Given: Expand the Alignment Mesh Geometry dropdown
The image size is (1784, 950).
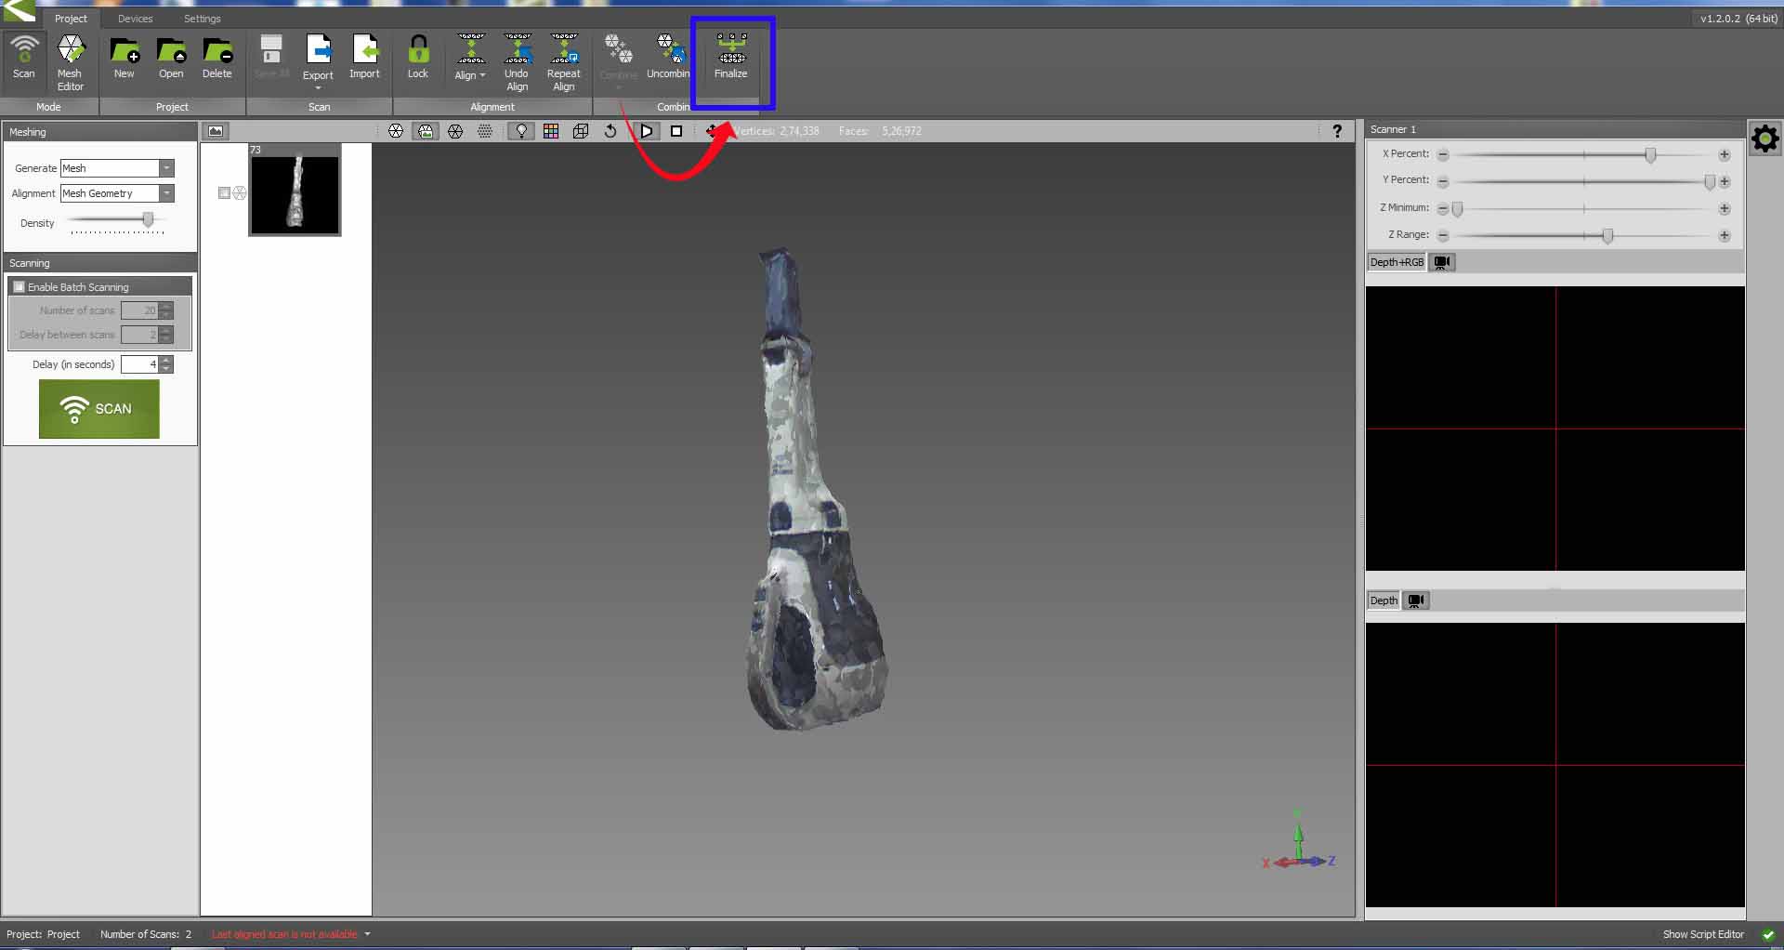Looking at the screenshot, I should tap(167, 193).
